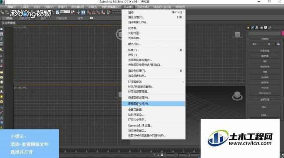Open the 组(G) menu in menu bar
This screenshot has width=284, height=158.
coord(37,7)
